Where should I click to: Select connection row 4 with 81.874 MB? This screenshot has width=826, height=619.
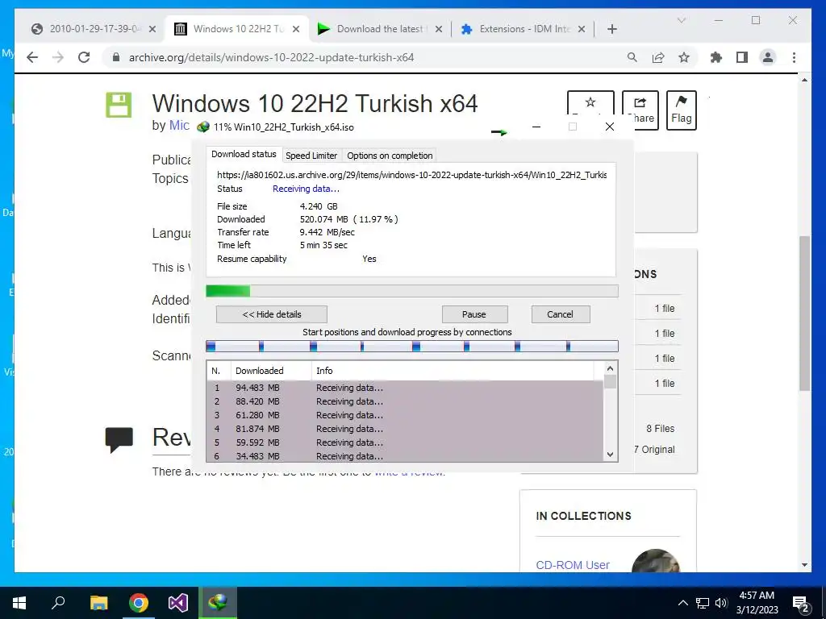tap(405, 429)
